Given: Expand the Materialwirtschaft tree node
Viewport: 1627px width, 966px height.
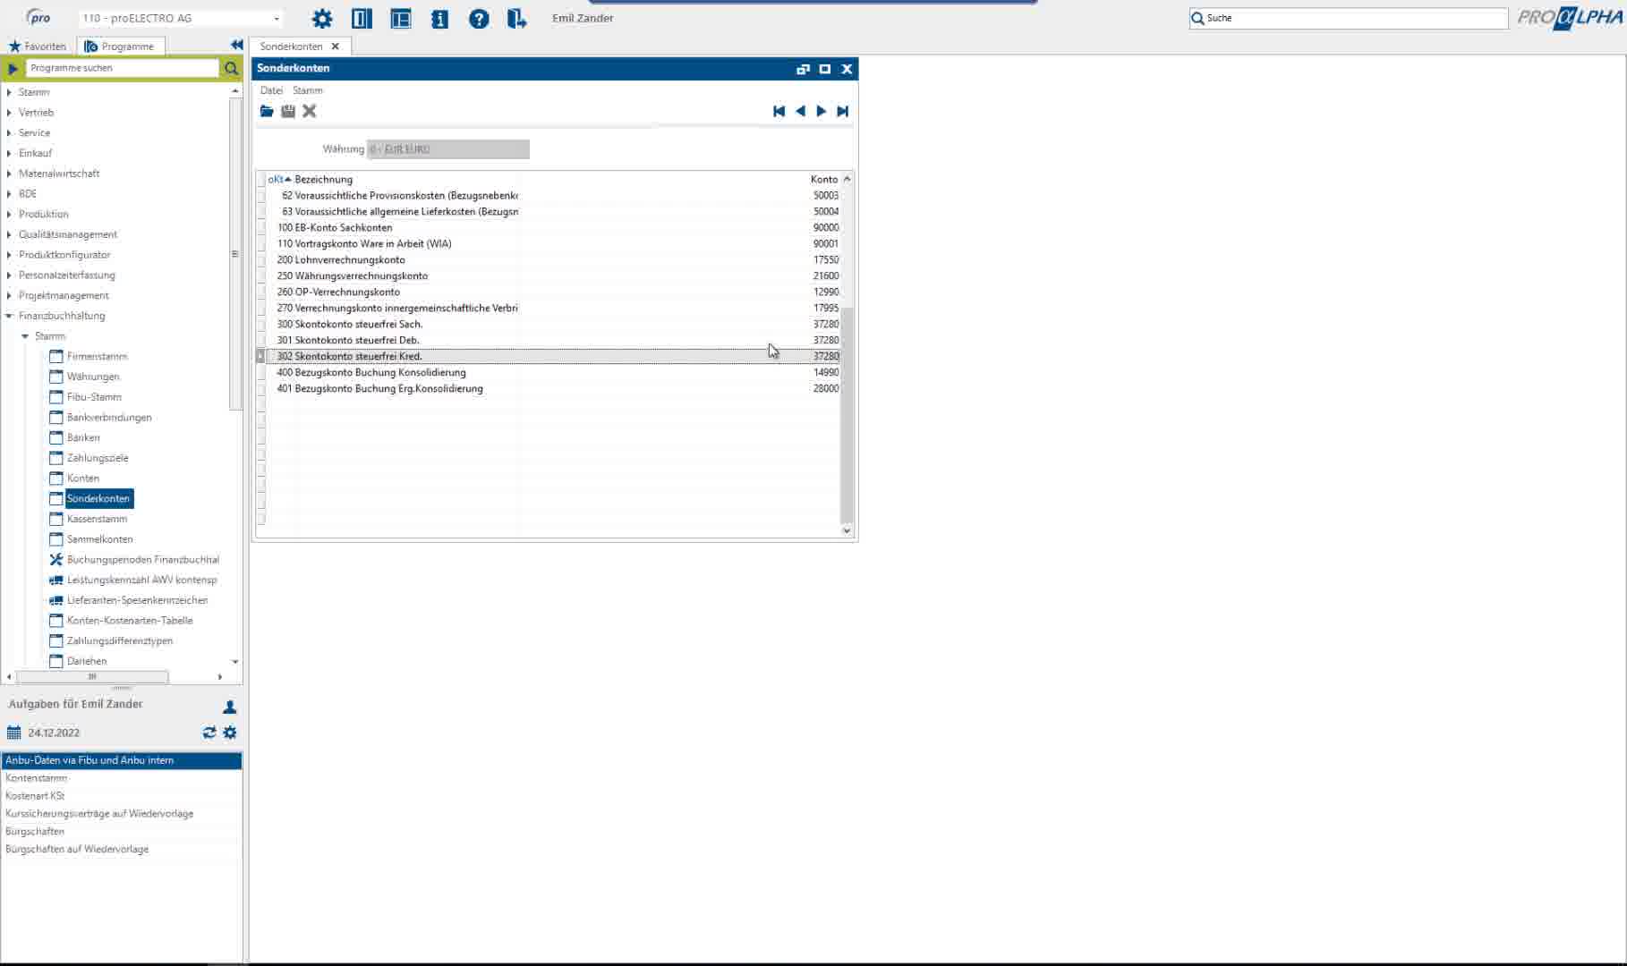Looking at the screenshot, I should point(9,174).
